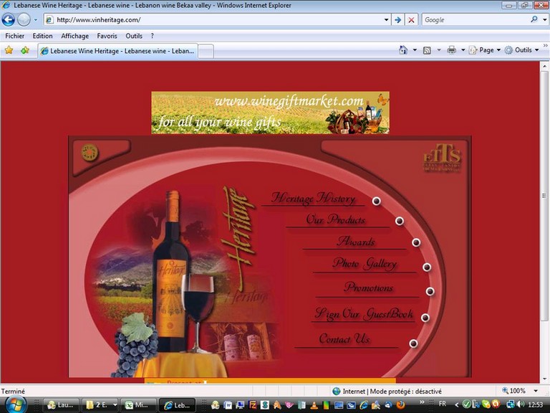
Task: Select the Lebanese Wine Heritage browser tab
Action: point(117,51)
